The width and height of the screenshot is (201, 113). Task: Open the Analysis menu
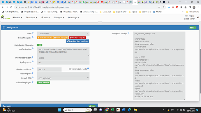pyautogui.click(x=31, y=17)
